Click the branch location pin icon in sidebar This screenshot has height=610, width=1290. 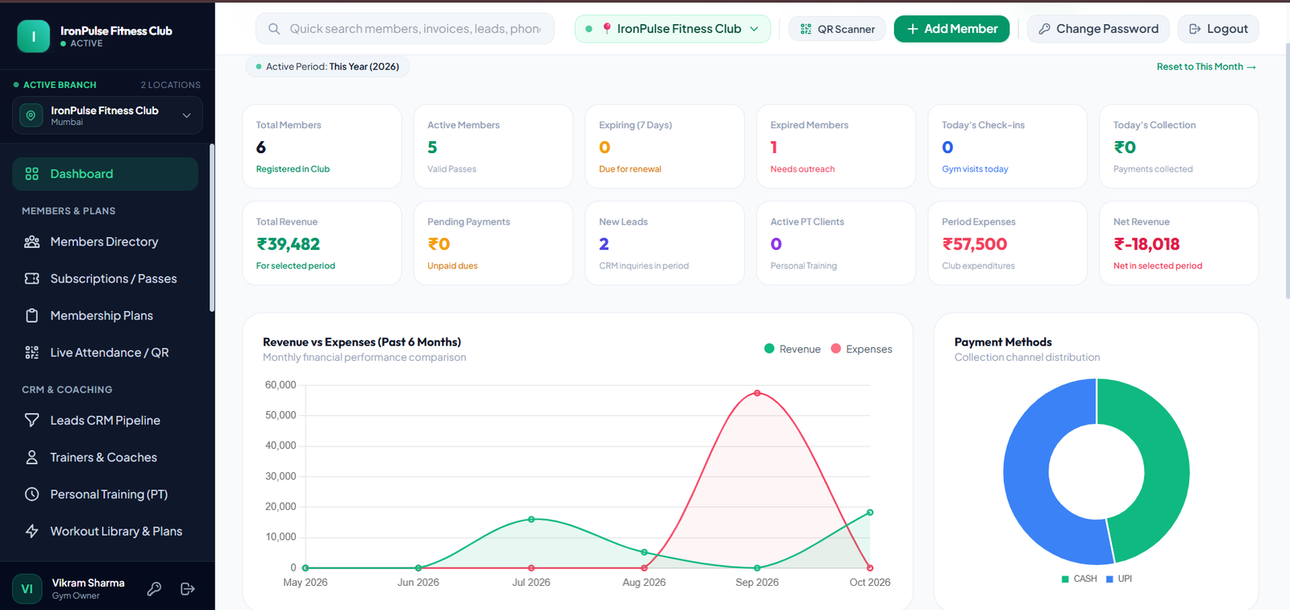[x=31, y=115]
